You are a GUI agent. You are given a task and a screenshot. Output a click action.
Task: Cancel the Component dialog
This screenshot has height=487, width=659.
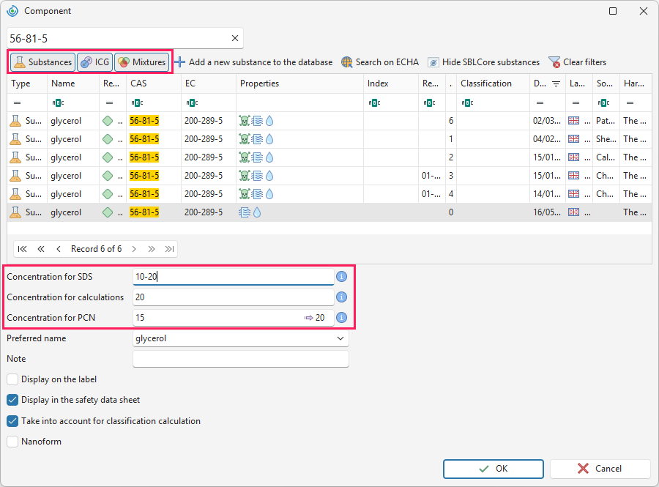click(x=600, y=469)
